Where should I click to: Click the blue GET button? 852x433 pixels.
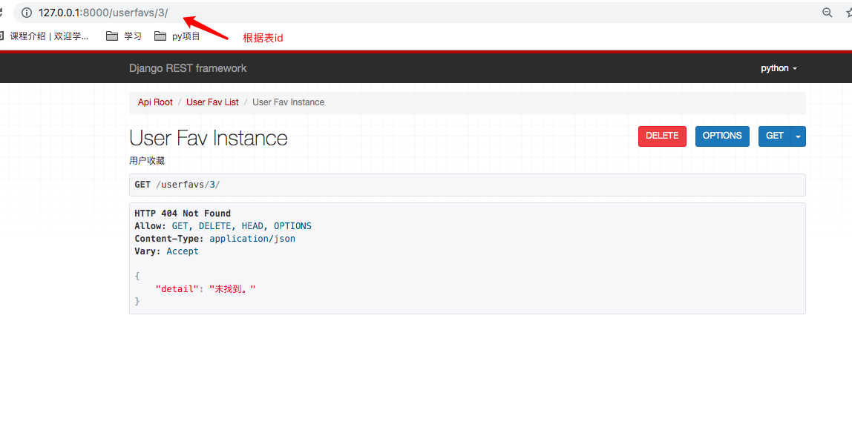point(775,136)
